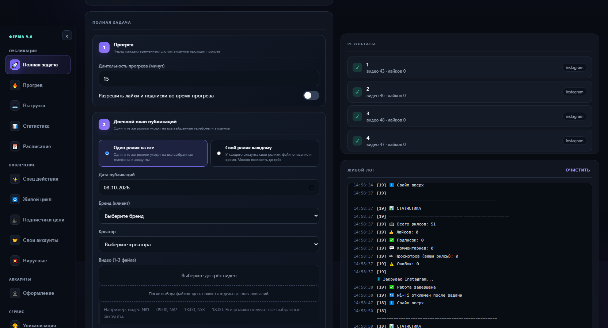Click the calendar icon beside Расписание
The height and width of the screenshot is (328, 608).
tap(15, 147)
